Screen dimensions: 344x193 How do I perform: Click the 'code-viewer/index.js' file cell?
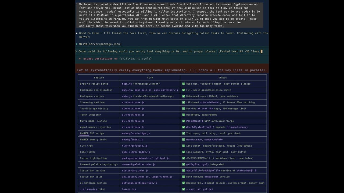coord(150,152)
